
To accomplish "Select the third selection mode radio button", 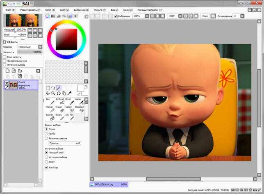I will (46, 138).
